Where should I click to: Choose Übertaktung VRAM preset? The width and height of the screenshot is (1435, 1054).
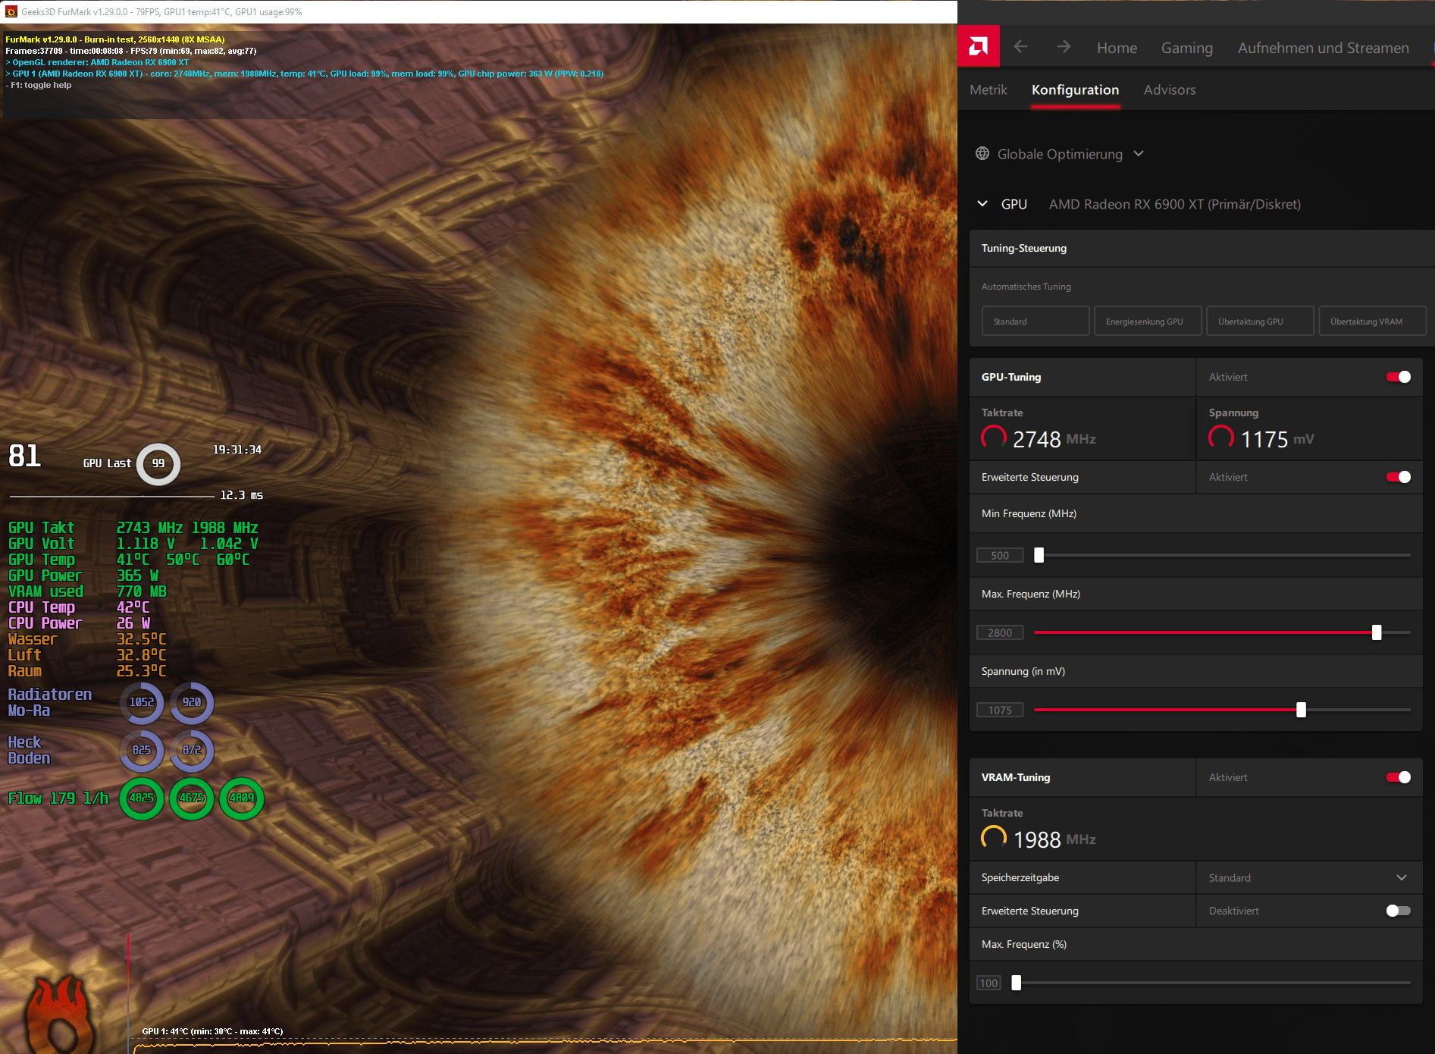1372,321
